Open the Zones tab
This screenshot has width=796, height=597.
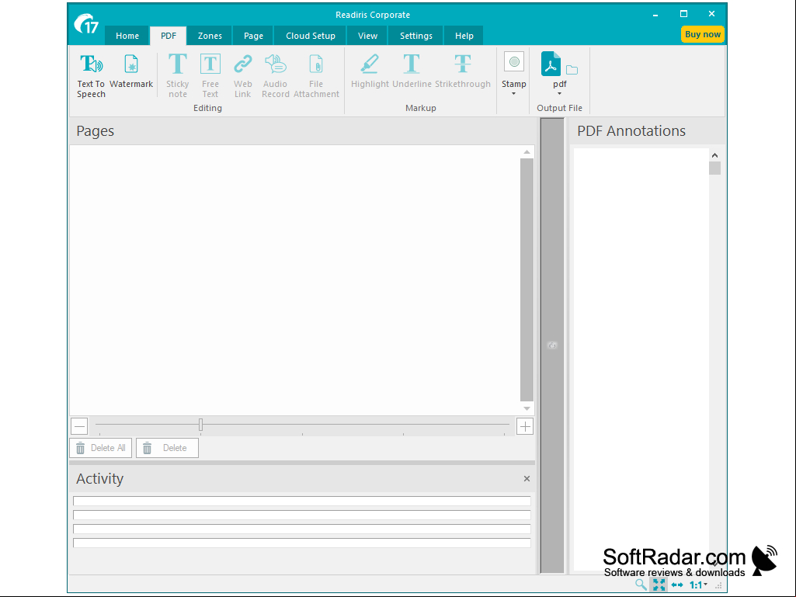(210, 36)
